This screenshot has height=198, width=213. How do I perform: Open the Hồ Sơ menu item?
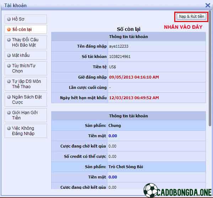(x=26, y=19)
